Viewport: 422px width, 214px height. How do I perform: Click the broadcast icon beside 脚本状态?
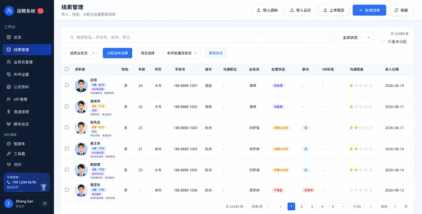9,124
